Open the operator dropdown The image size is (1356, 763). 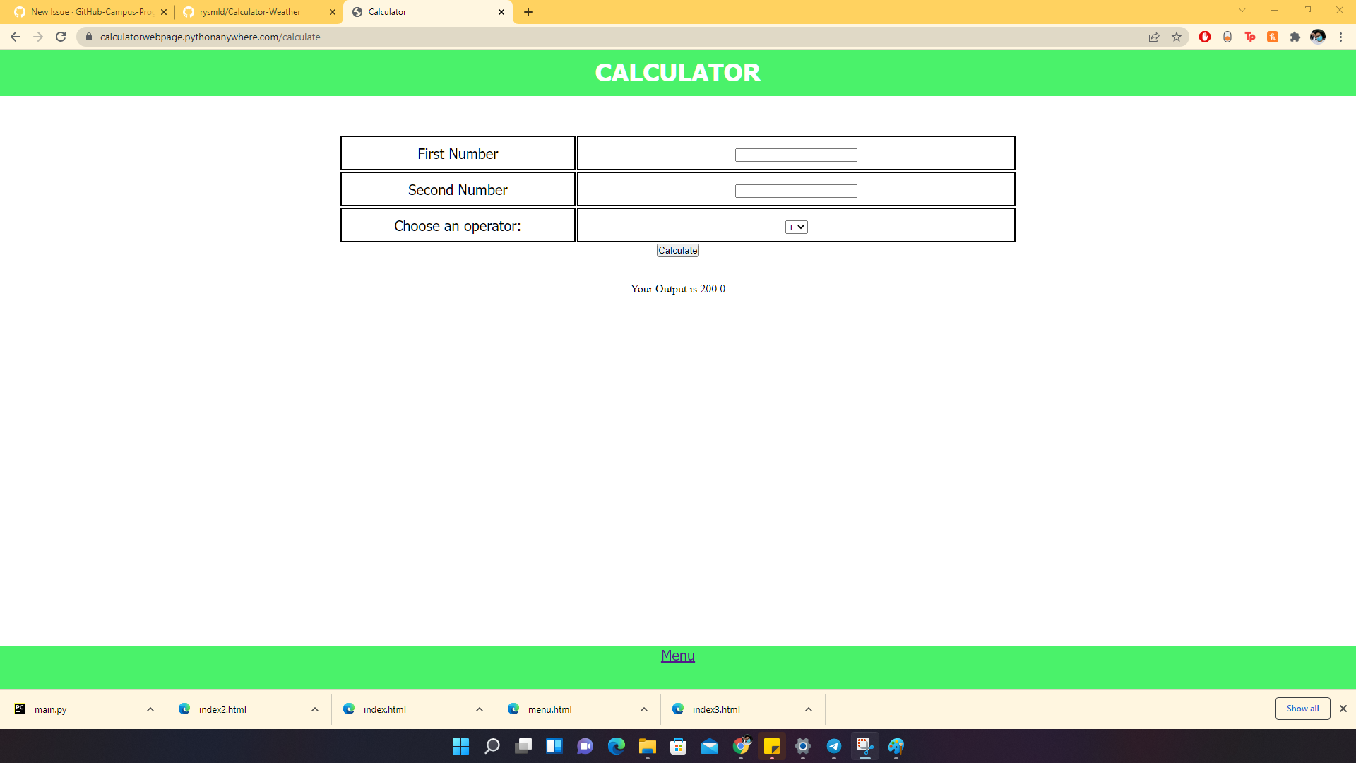point(796,227)
